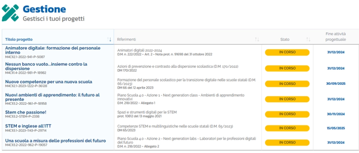Sort table by Riferimenti arrows icon
Viewport: 359px width, 153px height.
257,39
